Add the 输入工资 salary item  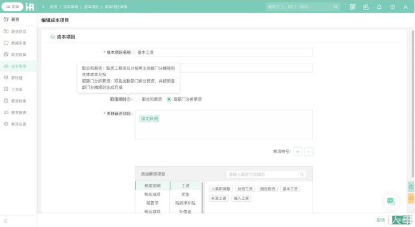click(x=241, y=198)
